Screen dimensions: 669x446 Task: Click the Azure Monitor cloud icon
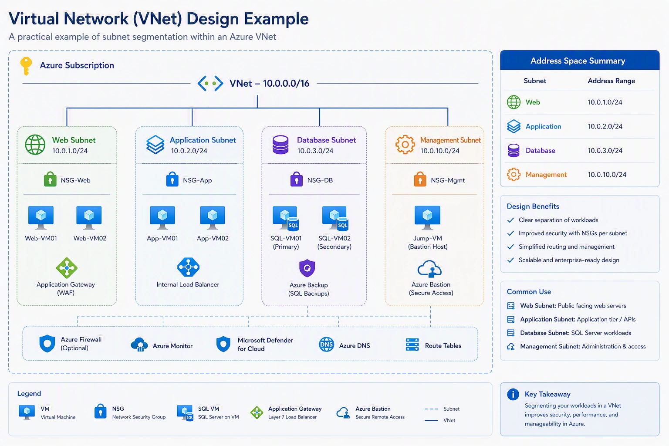139,345
